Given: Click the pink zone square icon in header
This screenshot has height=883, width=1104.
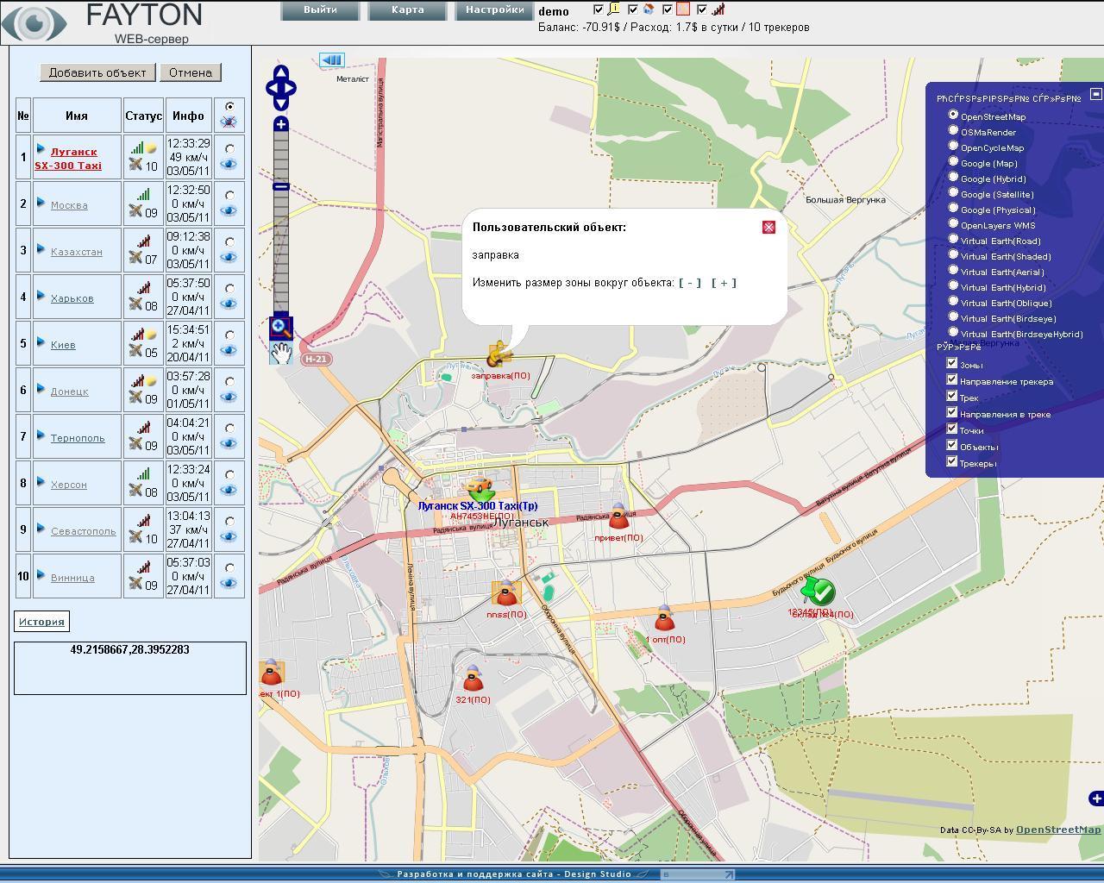Looking at the screenshot, I should point(683,9).
